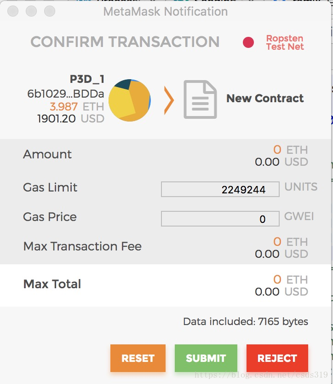333x384 pixels.
Task: Submit the transaction with the SUBMIT button
Action: 206,358
